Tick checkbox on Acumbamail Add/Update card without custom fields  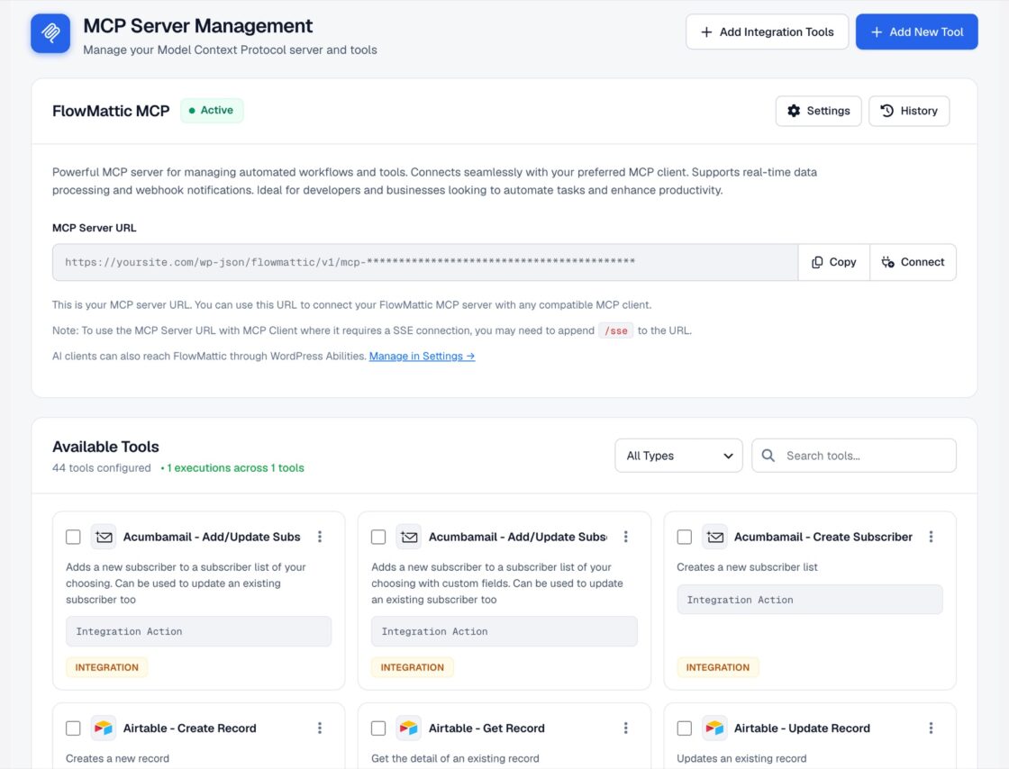point(73,537)
